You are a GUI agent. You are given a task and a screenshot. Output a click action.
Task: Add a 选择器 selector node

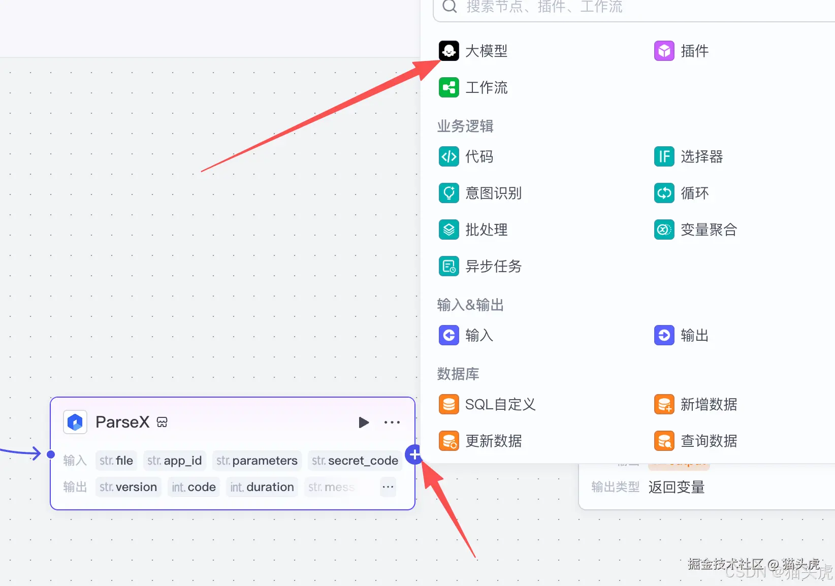702,156
